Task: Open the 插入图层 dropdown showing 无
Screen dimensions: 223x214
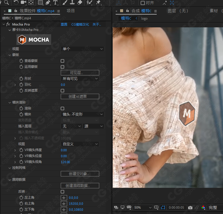Action: (71, 126)
